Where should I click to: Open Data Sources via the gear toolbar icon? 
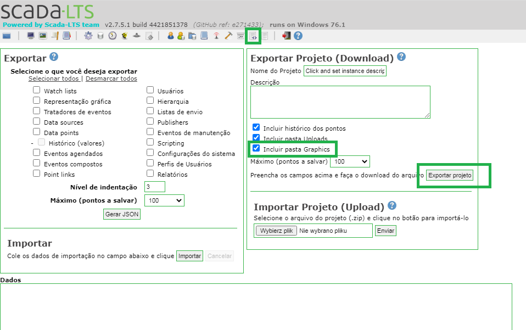pyautogui.click(x=87, y=36)
